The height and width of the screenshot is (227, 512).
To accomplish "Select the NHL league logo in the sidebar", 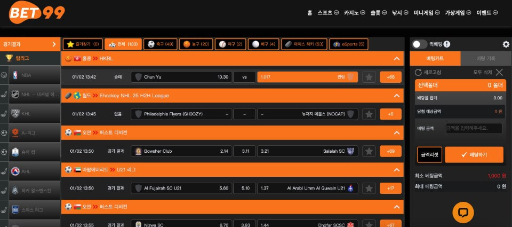I will pyautogui.click(x=15, y=95).
